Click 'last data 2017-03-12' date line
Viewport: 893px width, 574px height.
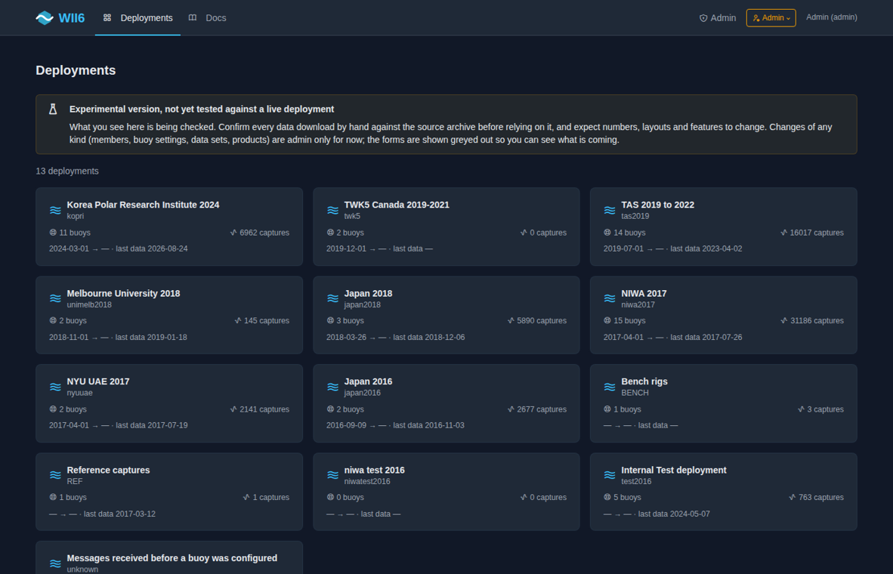click(119, 514)
